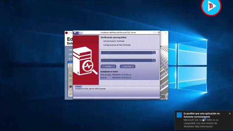The image size is (233, 131).
Task: Click the title bar control at right of SQL installer
Action: tap(159, 32)
